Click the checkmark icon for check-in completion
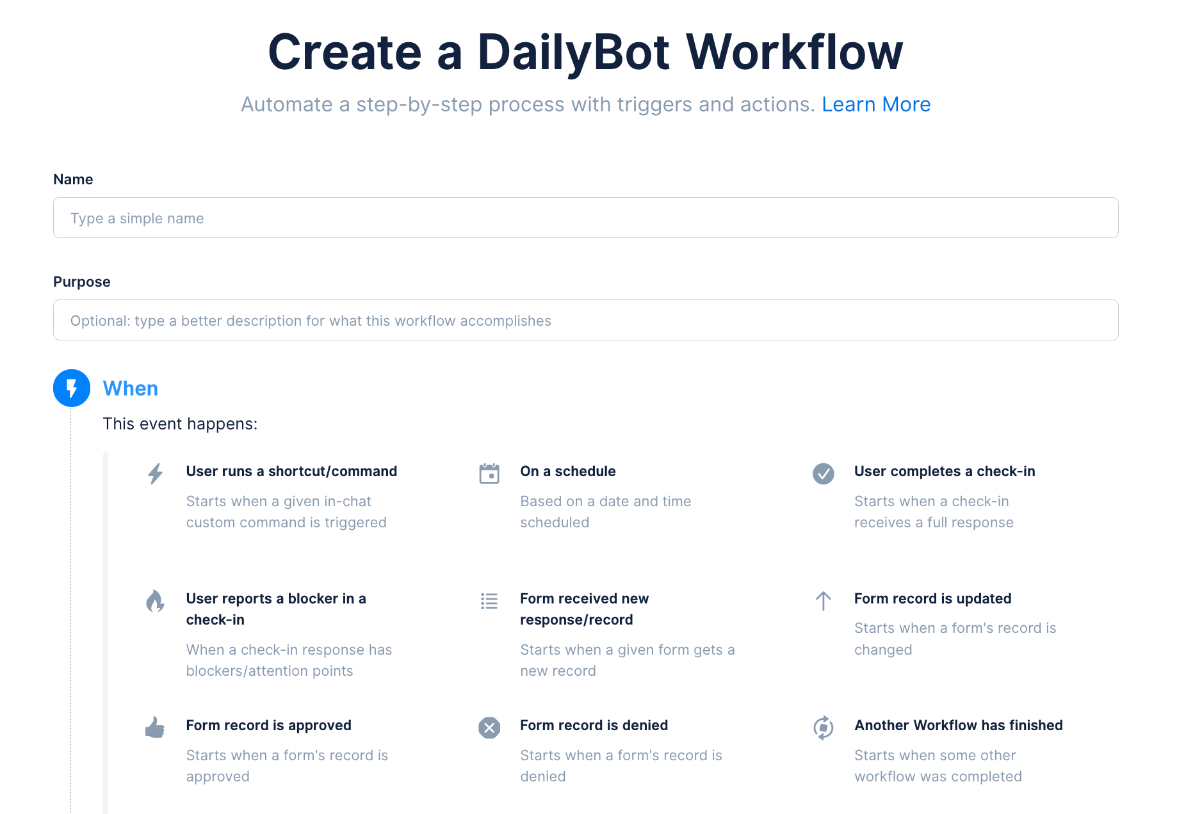Image resolution: width=1186 pixels, height=814 pixels. 824,474
